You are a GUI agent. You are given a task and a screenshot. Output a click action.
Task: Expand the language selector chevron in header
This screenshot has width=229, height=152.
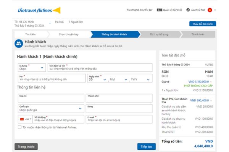point(215,10)
